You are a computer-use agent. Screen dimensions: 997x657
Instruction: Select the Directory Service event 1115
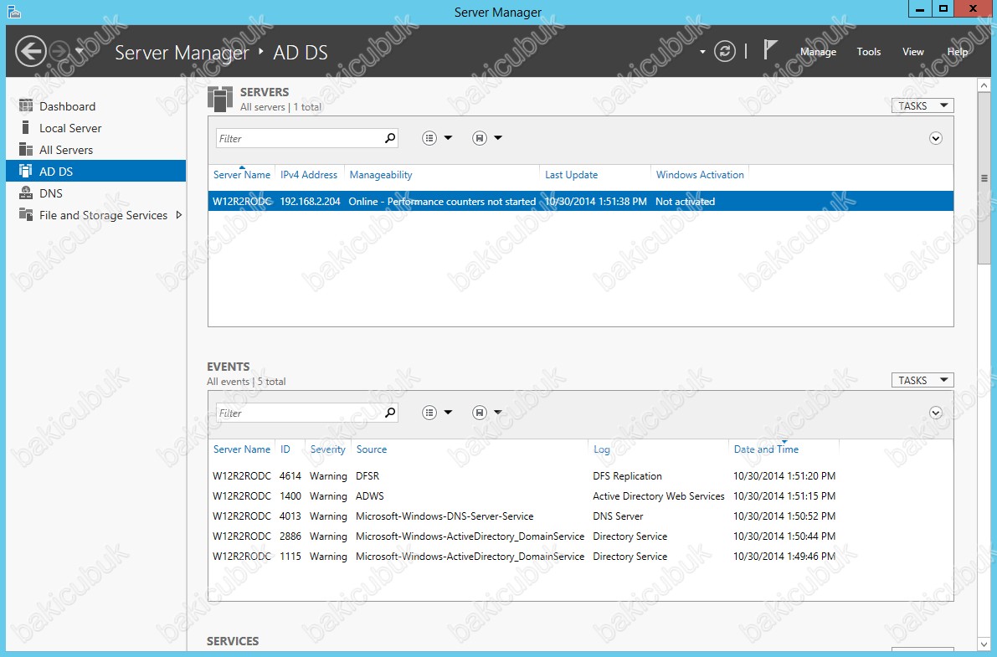(x=580, y=557)
